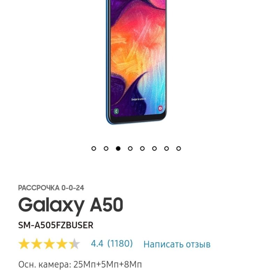This screenshot has width=272, height=272.
Task: Click the РАССРОЧКА 0-0-24 label
Action: (x=51, y=188)
